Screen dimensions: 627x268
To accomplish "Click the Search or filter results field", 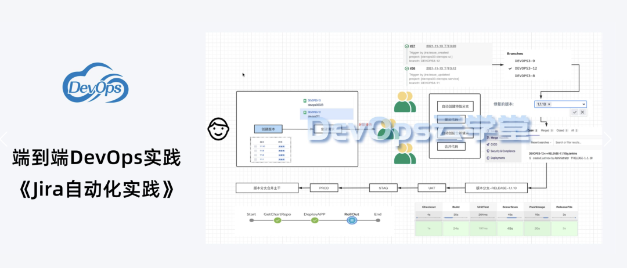I will coord(576,143).
